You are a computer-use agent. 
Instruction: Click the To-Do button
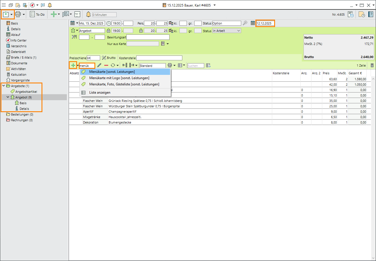(37, 14)
